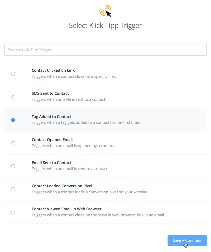Select Contact Loaded Conversion Pixel radio button
Viewport: 211px width, 252px height.
pyautogui.click(x=13, y=189)
